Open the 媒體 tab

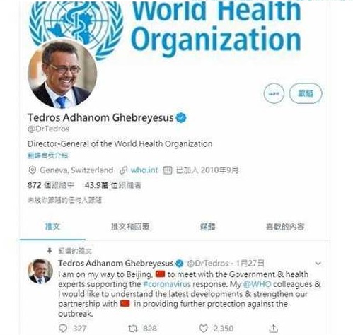(207, 226)
